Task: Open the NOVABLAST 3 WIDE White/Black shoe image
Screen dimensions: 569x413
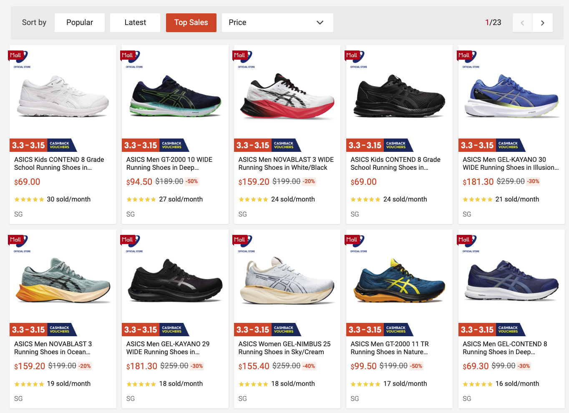Action: tap(287, 96)
